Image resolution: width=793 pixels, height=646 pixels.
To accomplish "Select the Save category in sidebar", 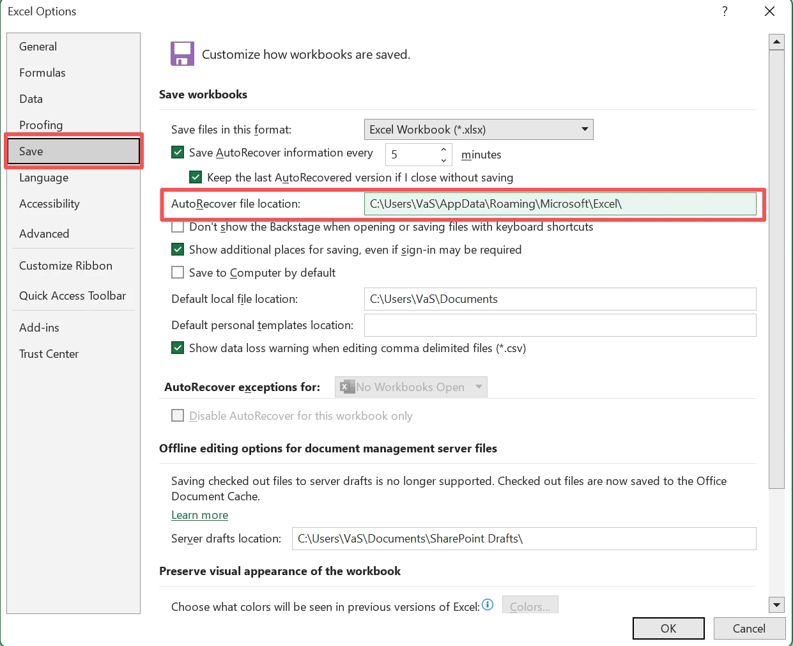I will (73, 151).
